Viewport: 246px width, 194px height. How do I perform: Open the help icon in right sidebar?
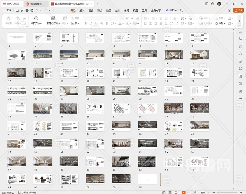point(240,83)
